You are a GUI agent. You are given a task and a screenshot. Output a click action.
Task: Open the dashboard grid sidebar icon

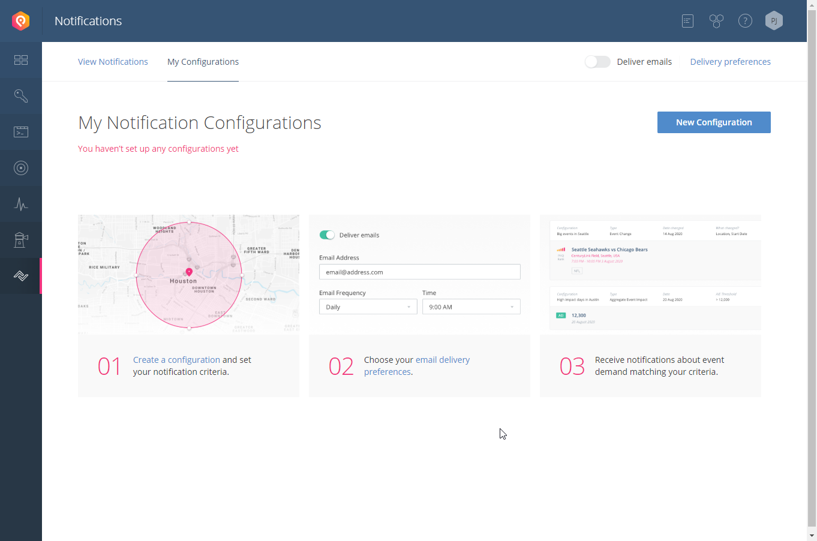click(21, 60)
